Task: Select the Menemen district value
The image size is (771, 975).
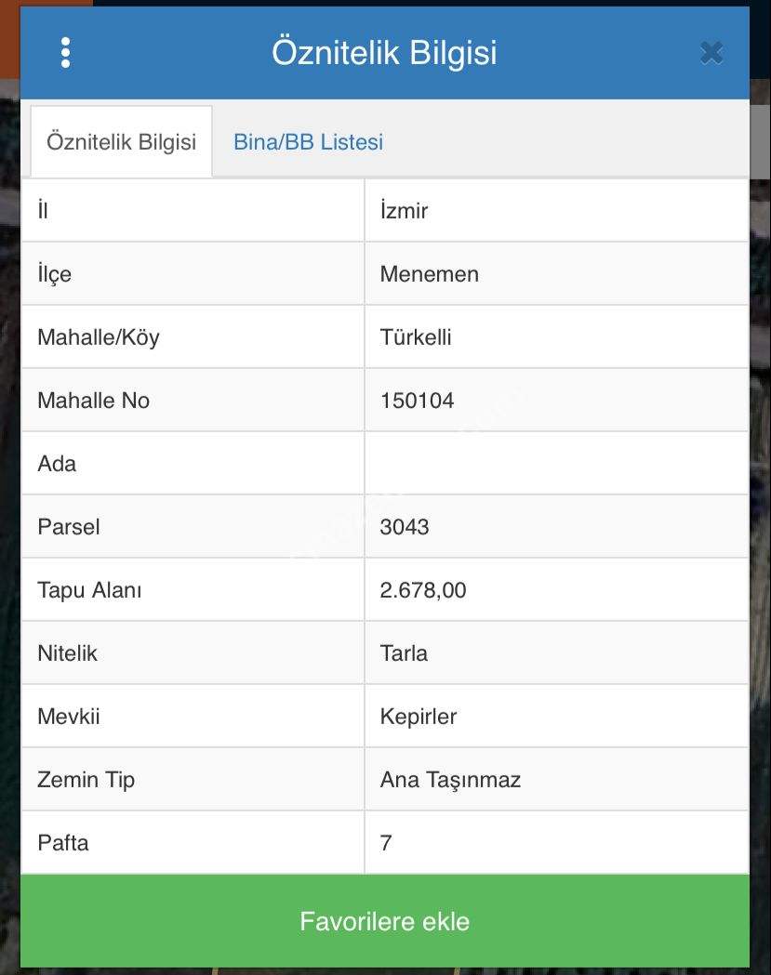Action: coord(430,274)
